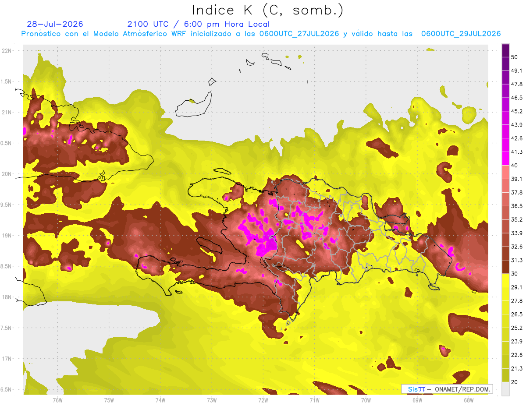The image size is (526, 406).
Task: Select the forecast date '28-Jul-2026'
Action: (55, 24)
